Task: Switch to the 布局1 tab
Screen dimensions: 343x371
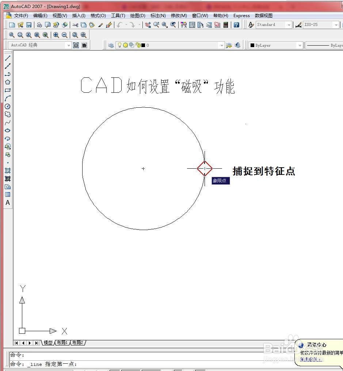Action: [63, 343]
